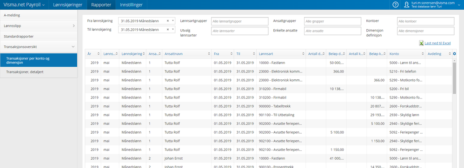Click Last ned til Excel link
This screenshot has width=464, height=168.
click(437, 44)
